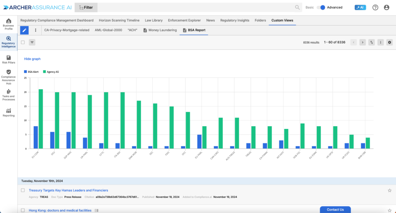
Task: Click the EU-PARL blue bar
Action: pyautogui.click(x=199, y=142)
